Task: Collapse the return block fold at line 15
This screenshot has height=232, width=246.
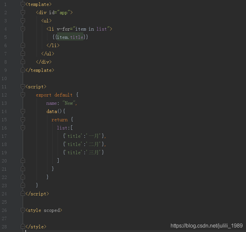Action: click(23, 119)
